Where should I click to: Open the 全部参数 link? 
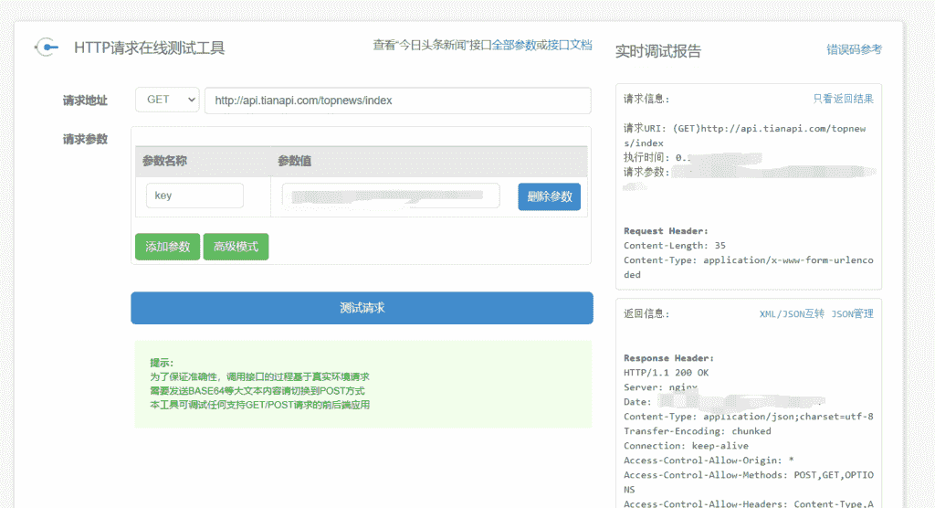point(513,45)
